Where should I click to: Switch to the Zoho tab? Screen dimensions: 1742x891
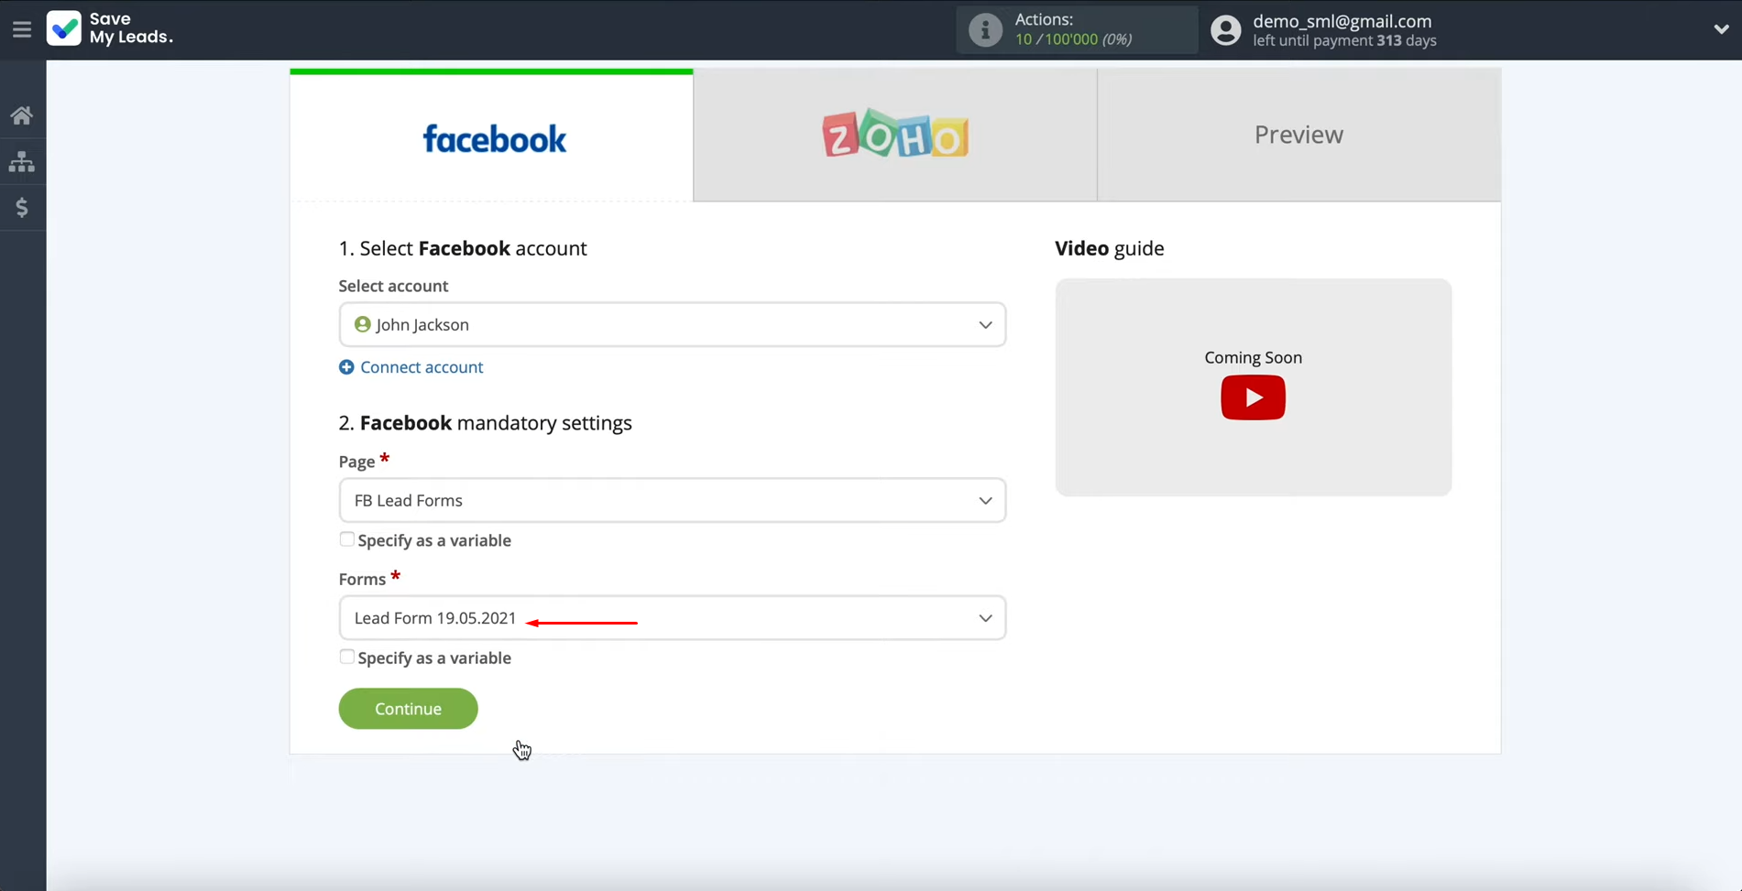pyautogui.click(x=895, y=136)
